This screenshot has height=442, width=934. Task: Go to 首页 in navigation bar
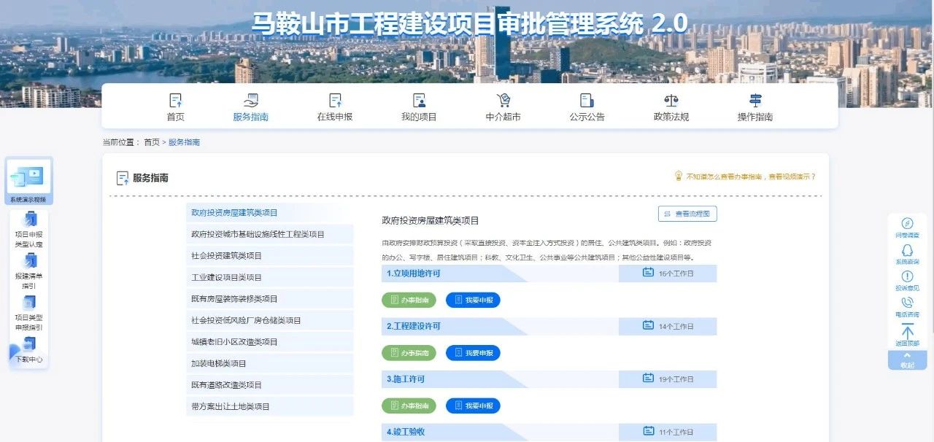click(x=175, y=107)
